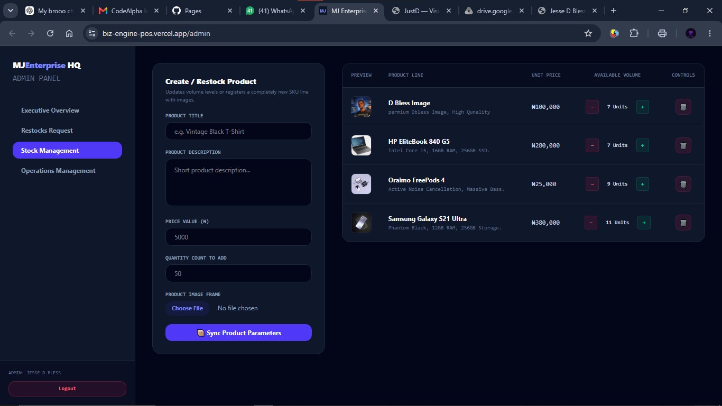The height and width of the screenshot is (406, 722).
Task: Focus the Product Title input field
Action: pyautogui.click(x=238, y=131)
